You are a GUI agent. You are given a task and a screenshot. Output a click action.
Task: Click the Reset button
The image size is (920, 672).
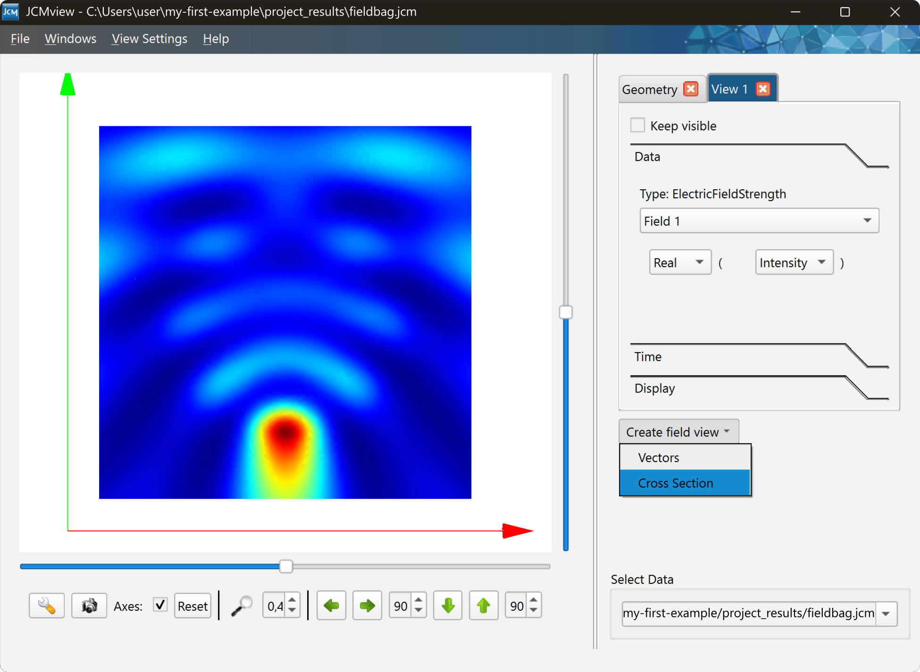pos(192,605)
